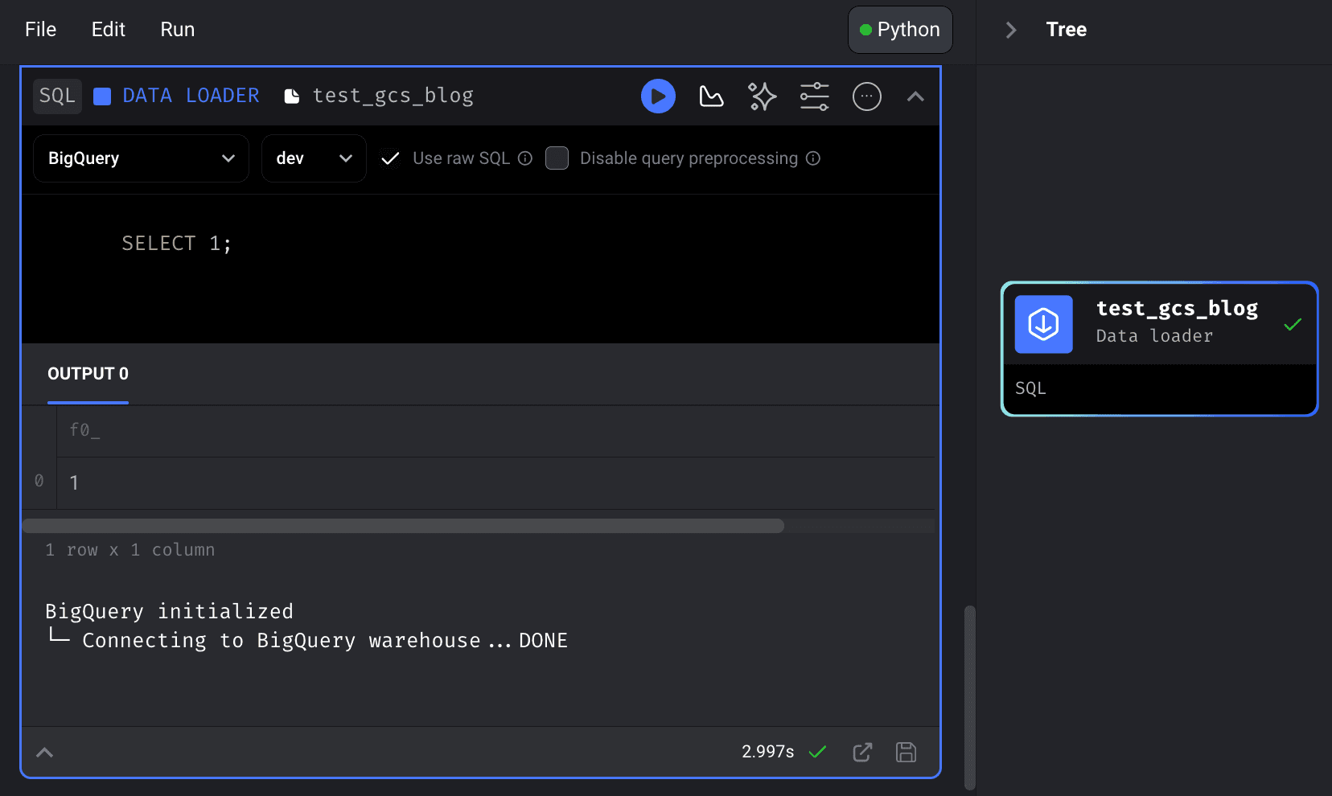Select the test_gcs_blog node in tree
1332x796 pixels.
[1159, 349]
